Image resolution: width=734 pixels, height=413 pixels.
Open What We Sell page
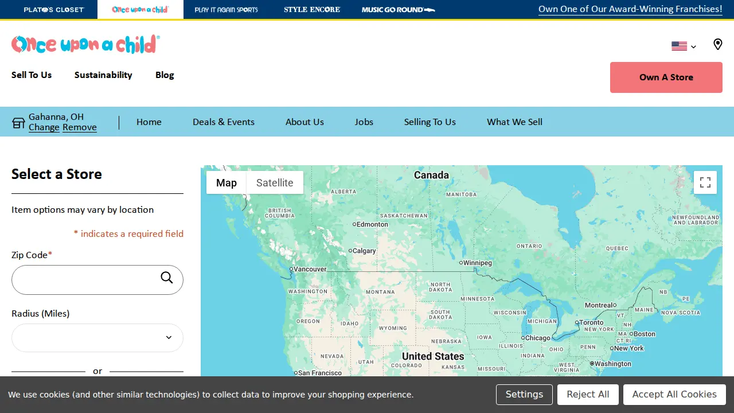tap(514, 122)
